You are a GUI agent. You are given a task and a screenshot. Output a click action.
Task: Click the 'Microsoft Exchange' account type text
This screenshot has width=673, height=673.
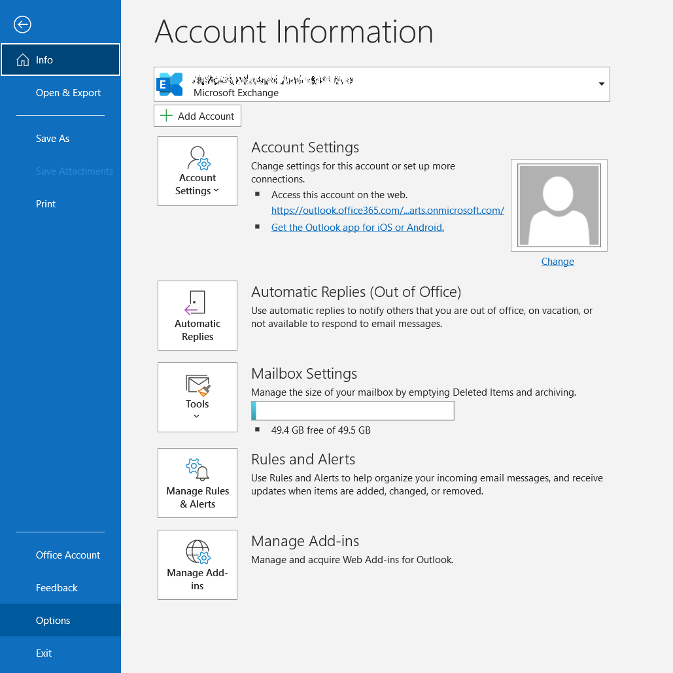(x=236, y=93)
